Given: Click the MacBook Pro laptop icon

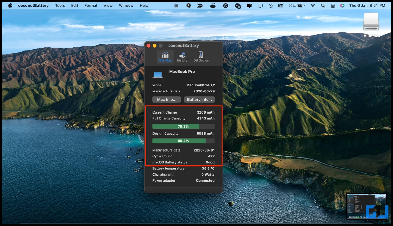Looking at the screenshot, I should 158,75.
